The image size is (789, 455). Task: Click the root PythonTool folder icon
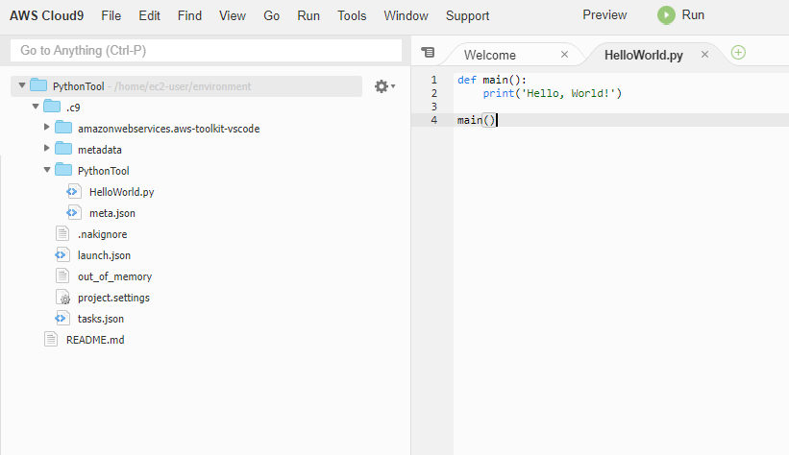[x=38, y=85]
